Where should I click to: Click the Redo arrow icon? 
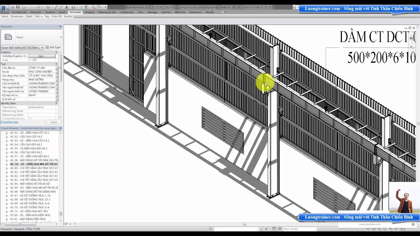click(39, 7)
